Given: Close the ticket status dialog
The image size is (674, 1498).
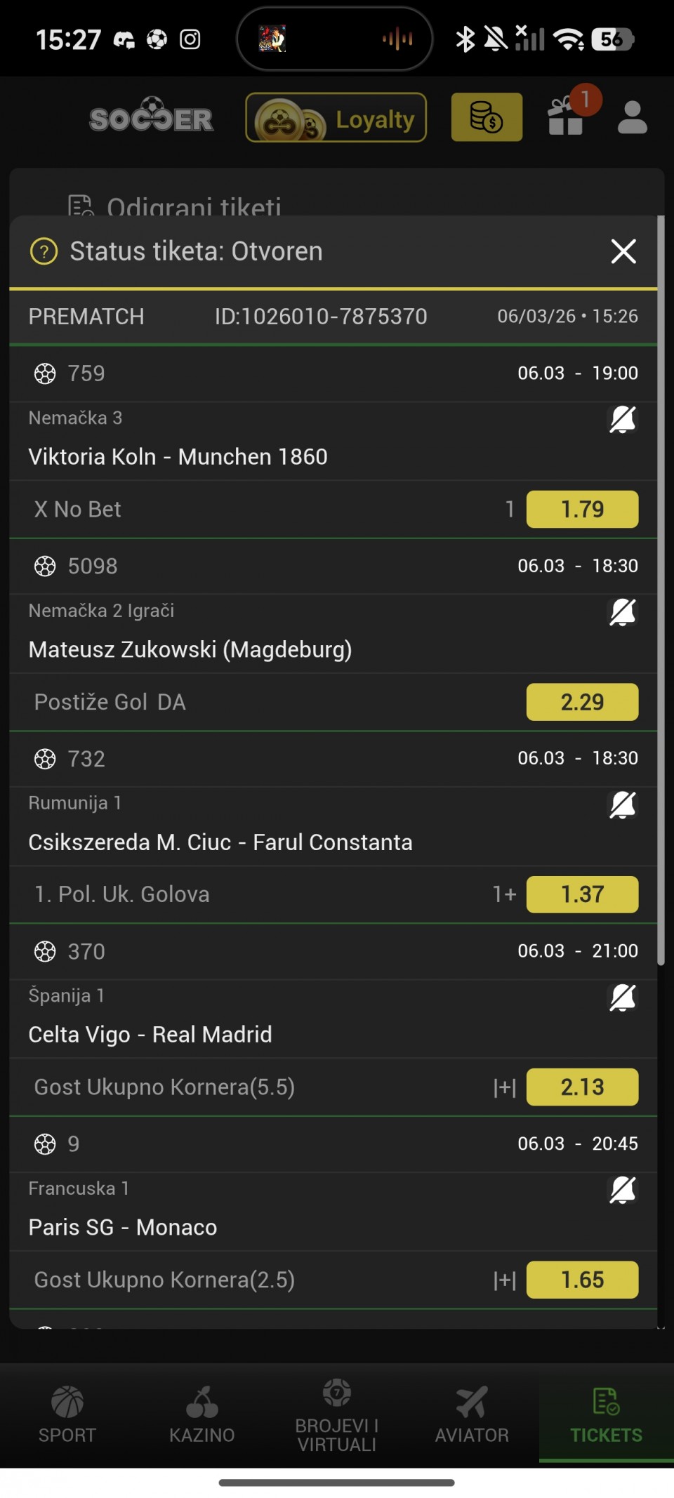Looking at the screenshot, I should click(623, 251).
